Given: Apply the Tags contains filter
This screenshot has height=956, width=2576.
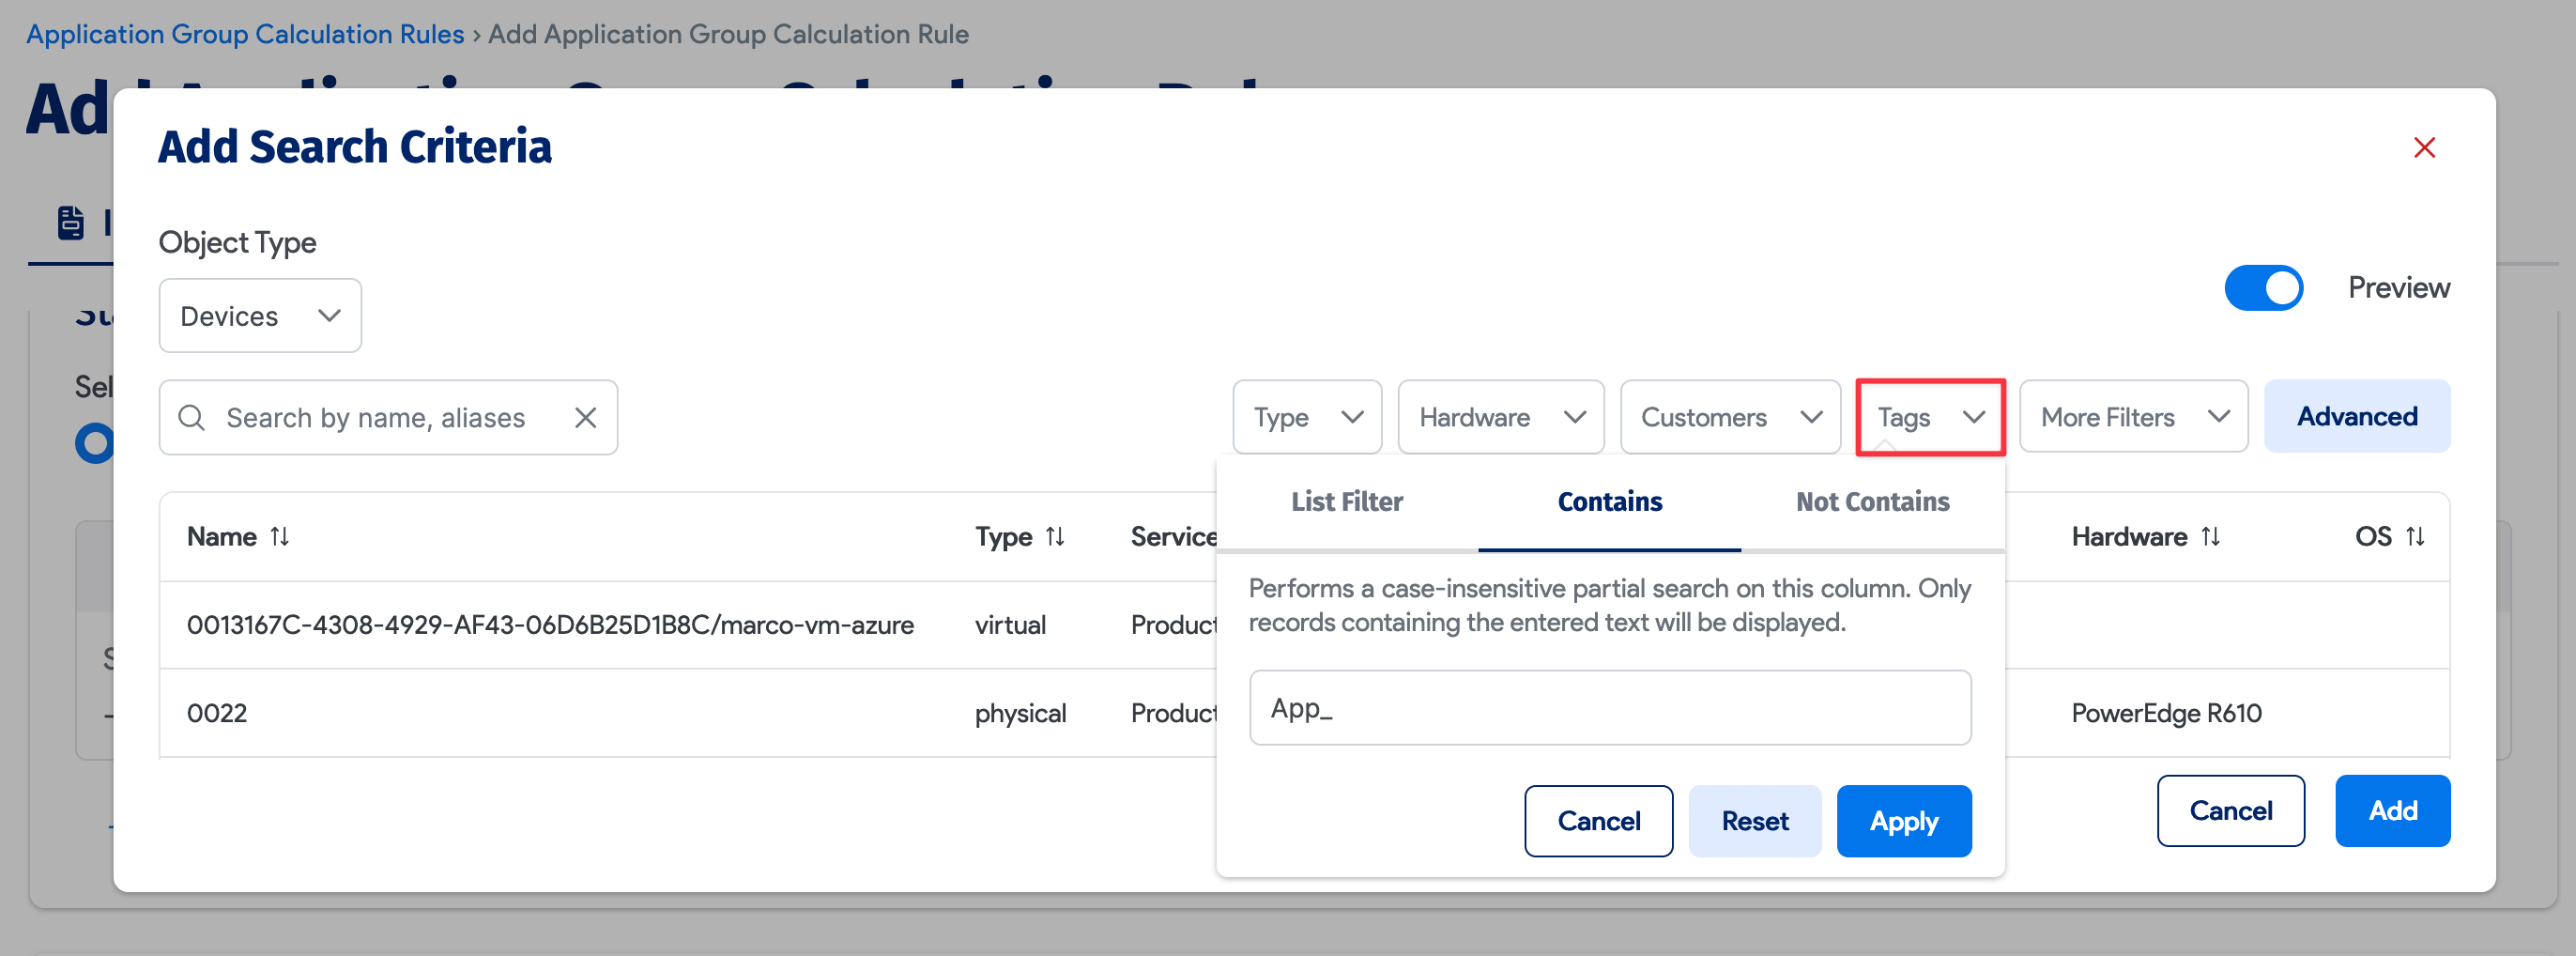Looking at the screenshot, I should (1903, 821).
